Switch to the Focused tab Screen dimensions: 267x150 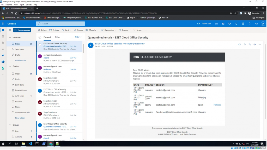47,37
